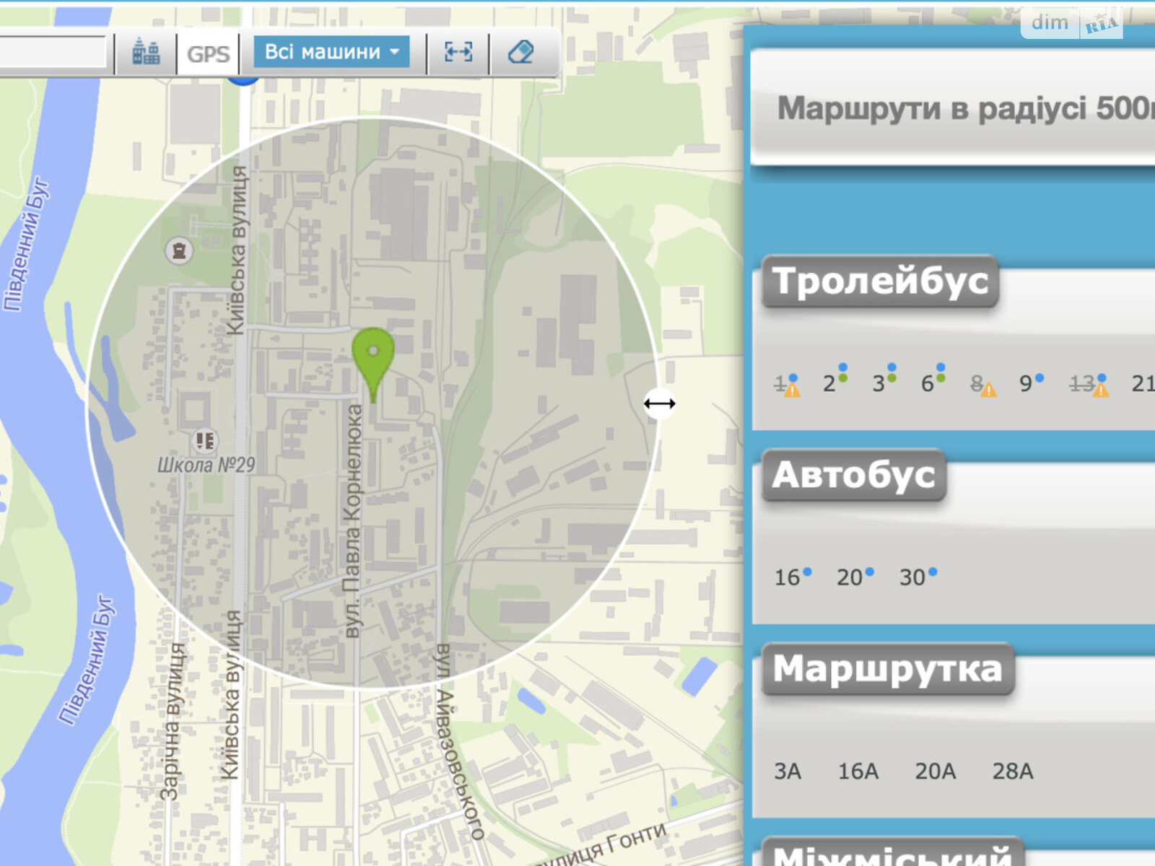This screenshot has height=866, width=1155.
Task: Select the buildings/city icon in toolbar
Action: click(146, 51)
